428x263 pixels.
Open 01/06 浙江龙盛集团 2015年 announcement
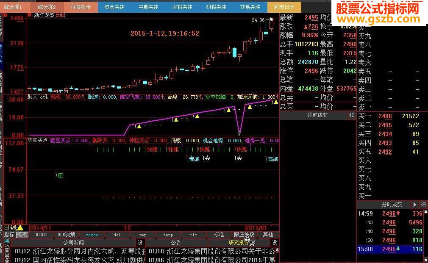pos(212,260)
